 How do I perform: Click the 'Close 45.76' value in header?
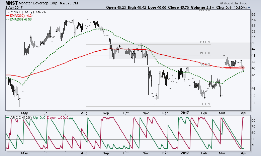pos(179,7)
